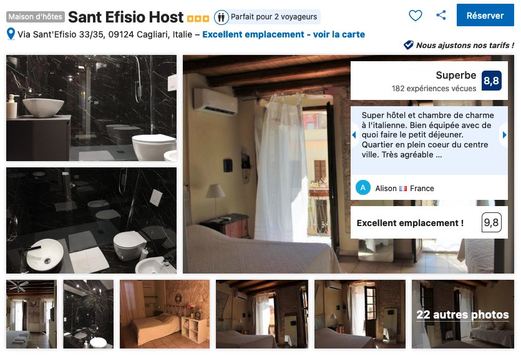This screenshot has width=521, height=356.
Task: Click the 8,8 review score badge
Action: pos(491,81)
